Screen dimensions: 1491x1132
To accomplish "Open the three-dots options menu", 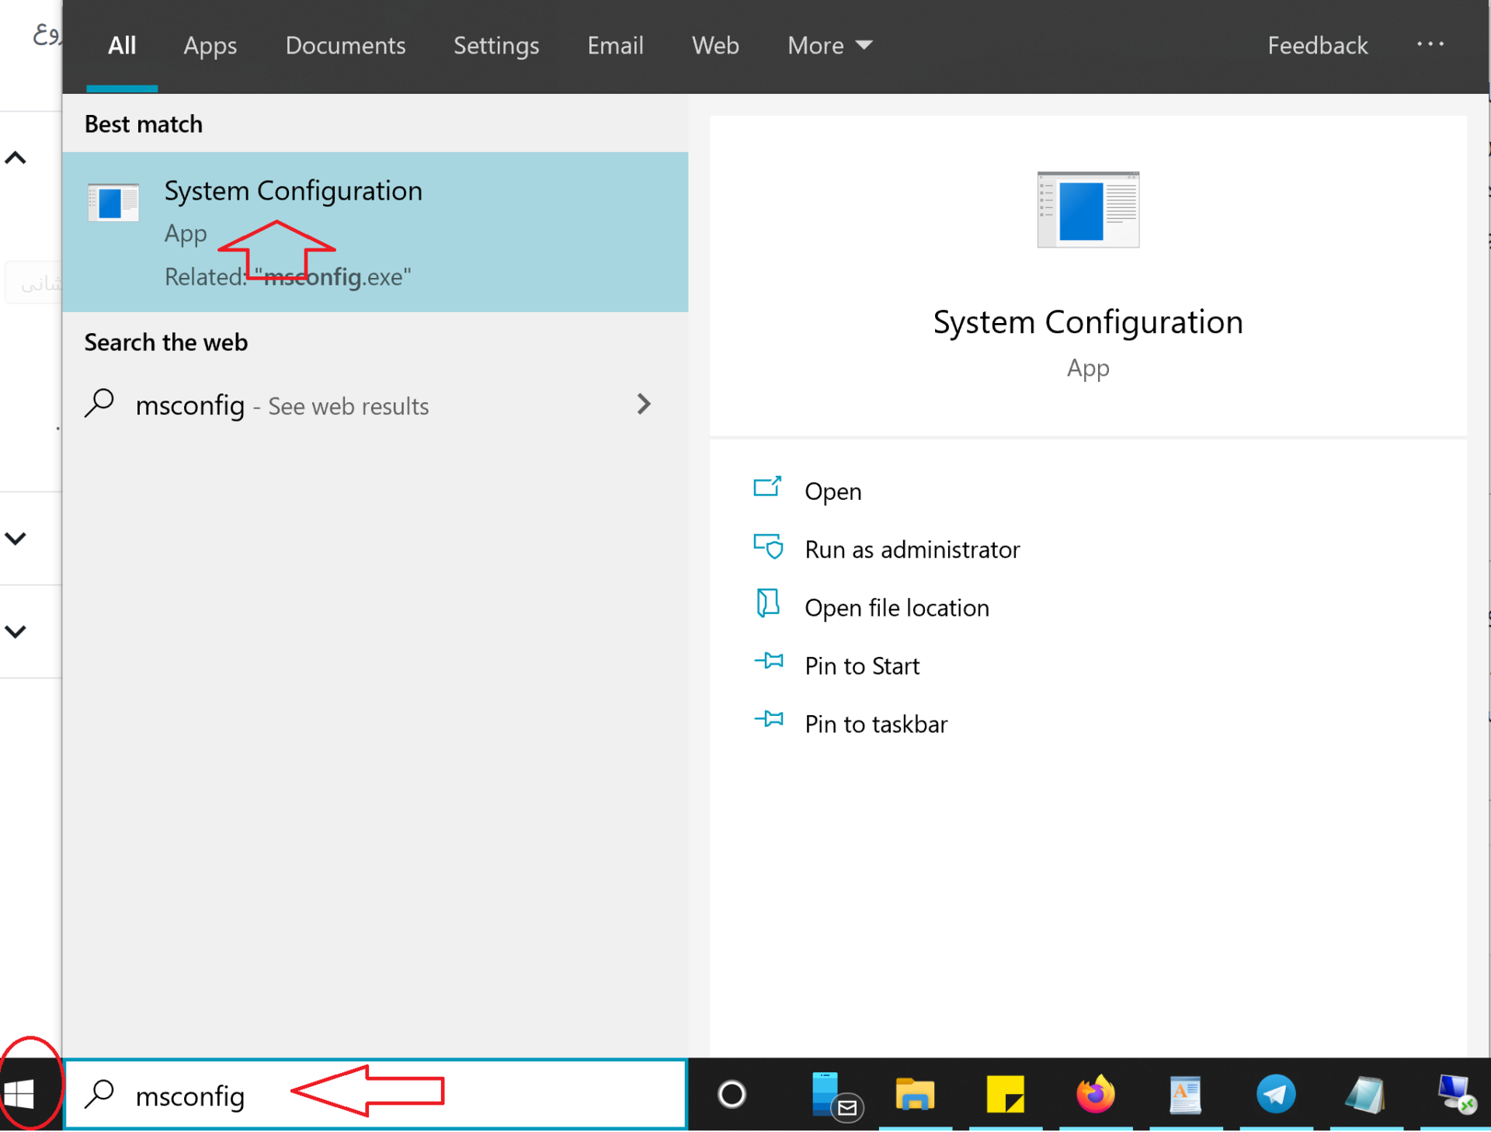I will pos(1430,44).
